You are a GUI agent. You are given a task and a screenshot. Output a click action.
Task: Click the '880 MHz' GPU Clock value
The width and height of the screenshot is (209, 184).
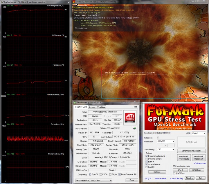point(93,162)
